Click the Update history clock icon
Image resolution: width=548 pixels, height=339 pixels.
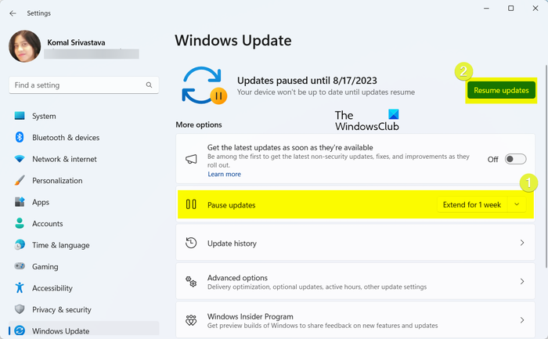(x=191, y=243)
